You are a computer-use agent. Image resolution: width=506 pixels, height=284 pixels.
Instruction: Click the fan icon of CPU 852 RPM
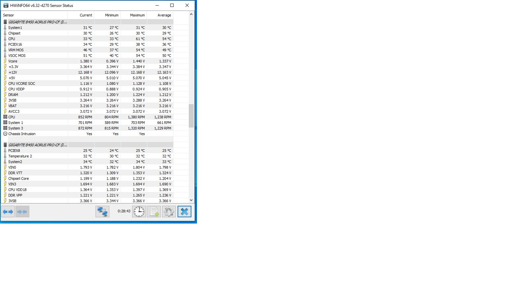[x=5, y=117]
